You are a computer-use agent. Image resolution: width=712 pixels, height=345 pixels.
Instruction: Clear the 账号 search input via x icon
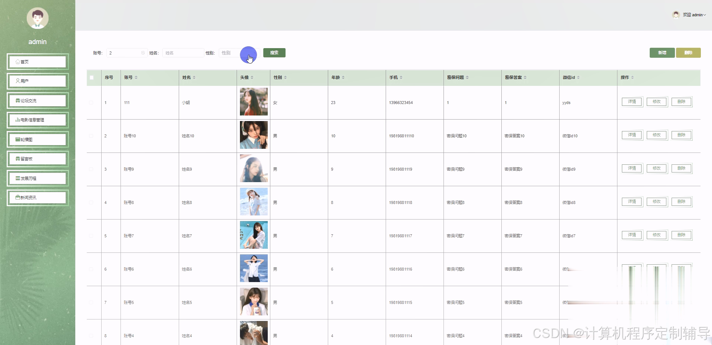click(x=143, y=53)
